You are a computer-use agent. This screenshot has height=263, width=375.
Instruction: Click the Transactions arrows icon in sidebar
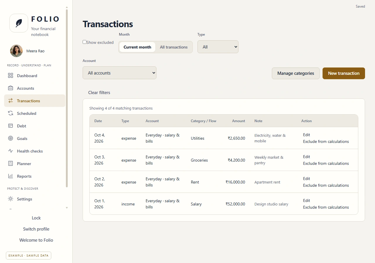(11, 101)
